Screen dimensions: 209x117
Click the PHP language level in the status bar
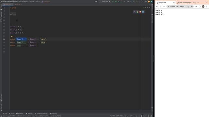tap(112, 116)
